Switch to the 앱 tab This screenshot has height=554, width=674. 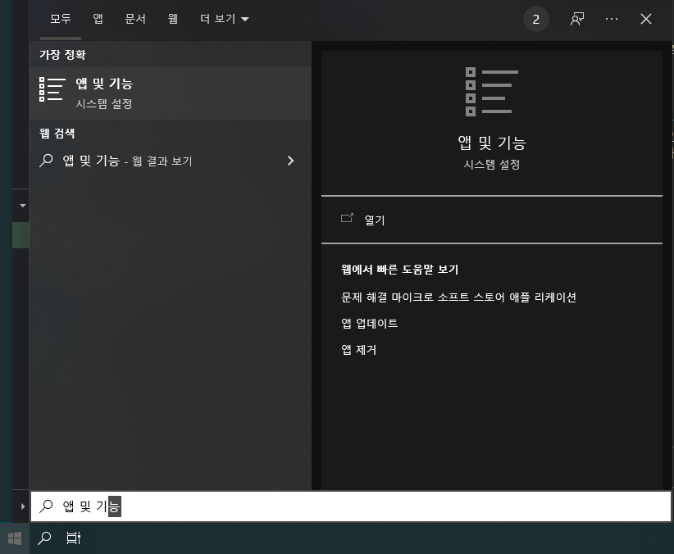(x=98, y=19)
